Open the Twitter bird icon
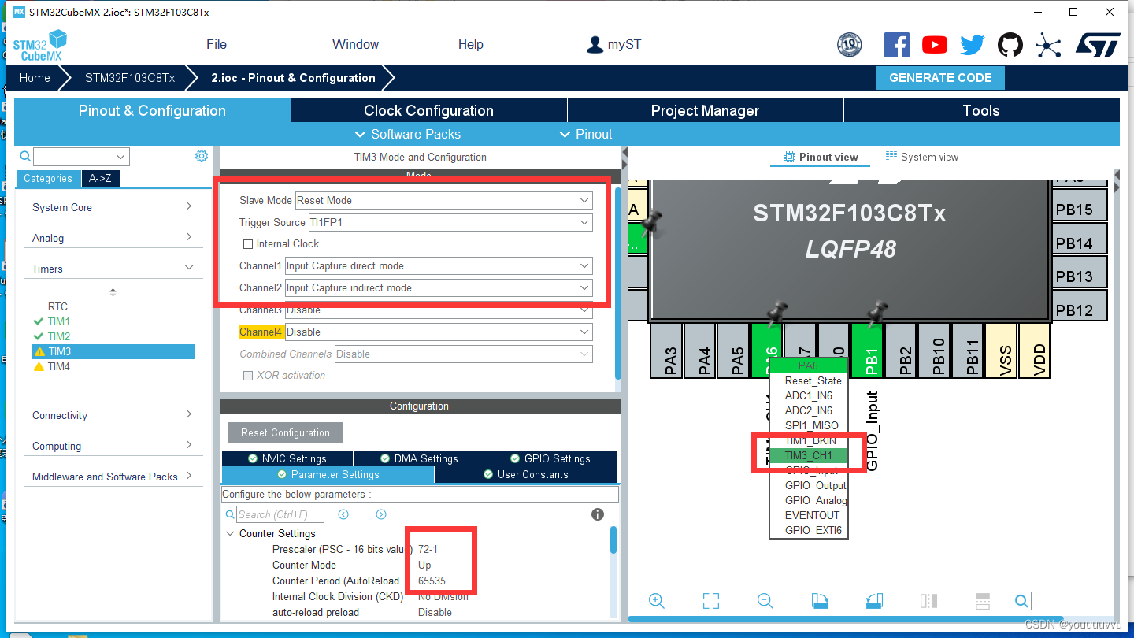 point(973,45)
